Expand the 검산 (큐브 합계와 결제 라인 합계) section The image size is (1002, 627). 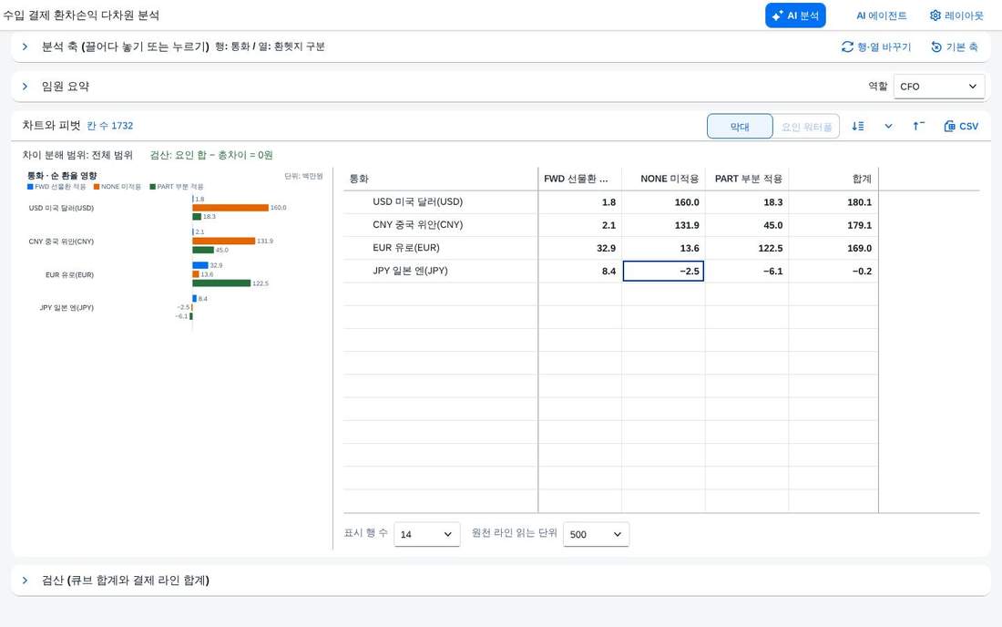pyautogui.click(x=25, y=581)
